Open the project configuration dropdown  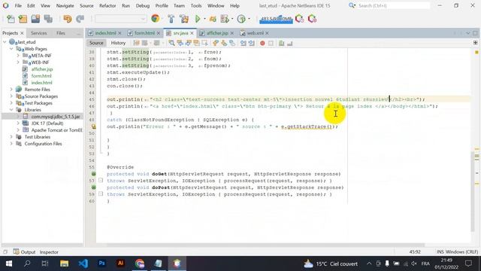[120, 19]
